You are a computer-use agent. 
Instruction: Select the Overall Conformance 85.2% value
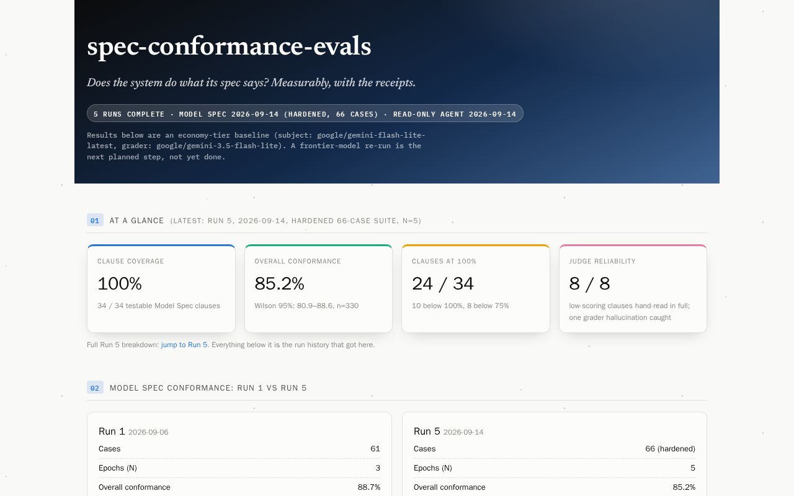pos(279,284)
